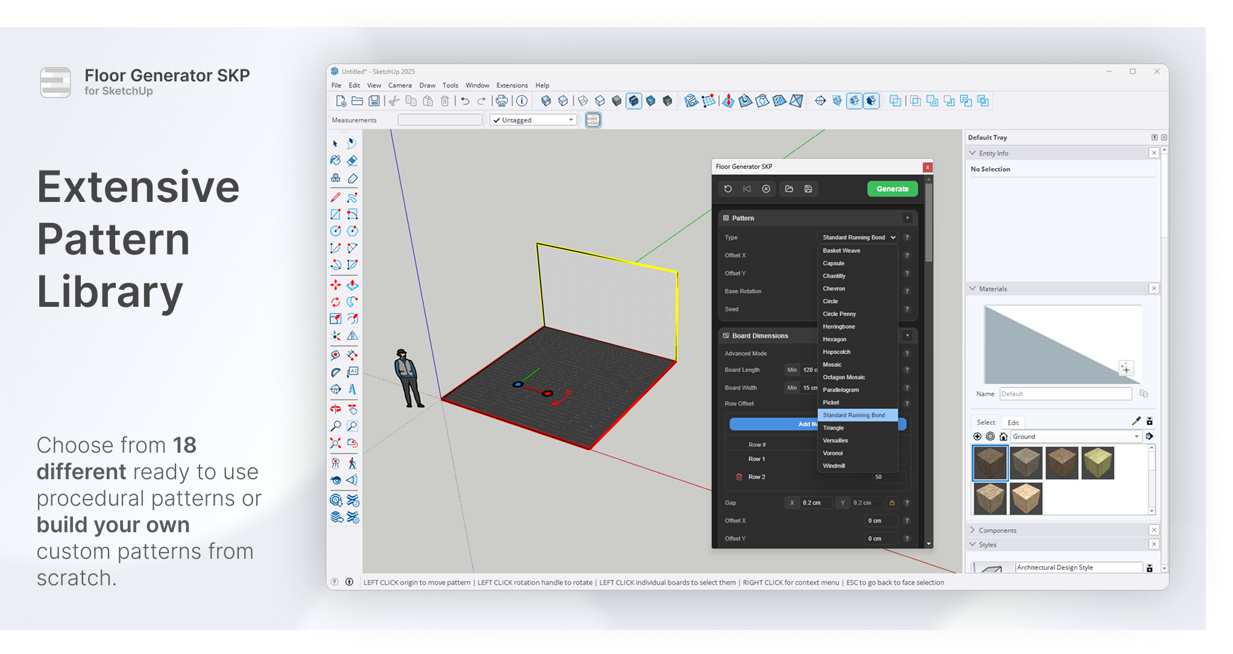
Task: Open preset folder icon in Floor Generator
Action: coord(789,189)
